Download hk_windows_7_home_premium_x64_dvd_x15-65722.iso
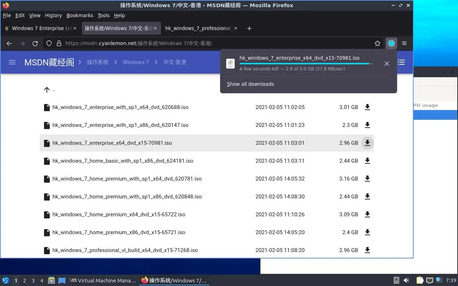 coord(367,214)
